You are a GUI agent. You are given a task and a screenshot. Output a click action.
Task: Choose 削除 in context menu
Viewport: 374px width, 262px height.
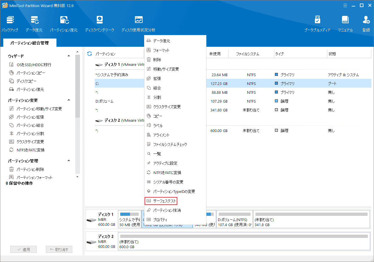pyautogui.click(x=175, y=60)
